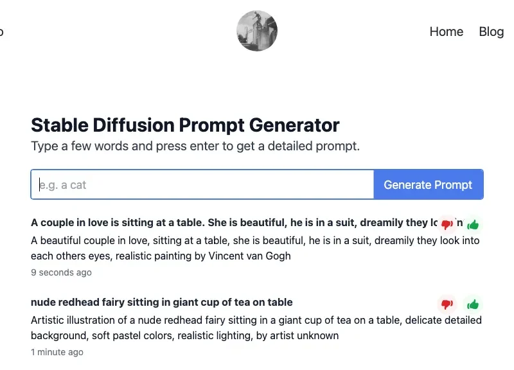Select the nude redhead fairy prompt title

point(161,302)
